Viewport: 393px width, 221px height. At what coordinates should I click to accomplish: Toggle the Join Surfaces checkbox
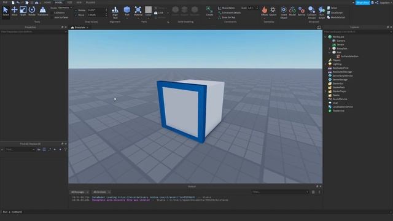click(x=52, y=17)
